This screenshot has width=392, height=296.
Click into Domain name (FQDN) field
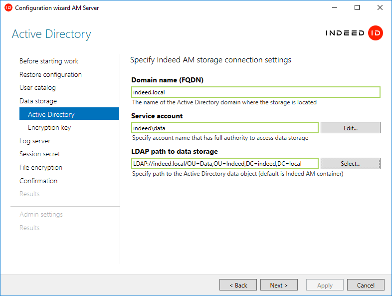click(255, 92)
